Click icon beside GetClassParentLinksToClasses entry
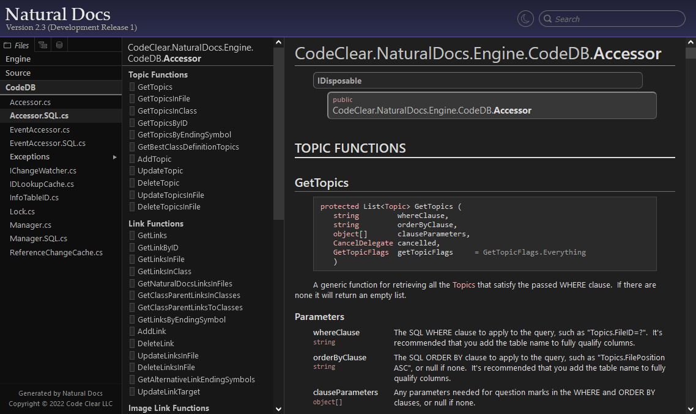Viewport: 696px width, 414px height. 132,307
